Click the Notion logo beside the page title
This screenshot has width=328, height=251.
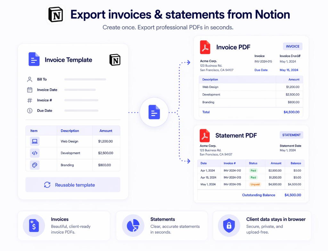tap(56, 14)
